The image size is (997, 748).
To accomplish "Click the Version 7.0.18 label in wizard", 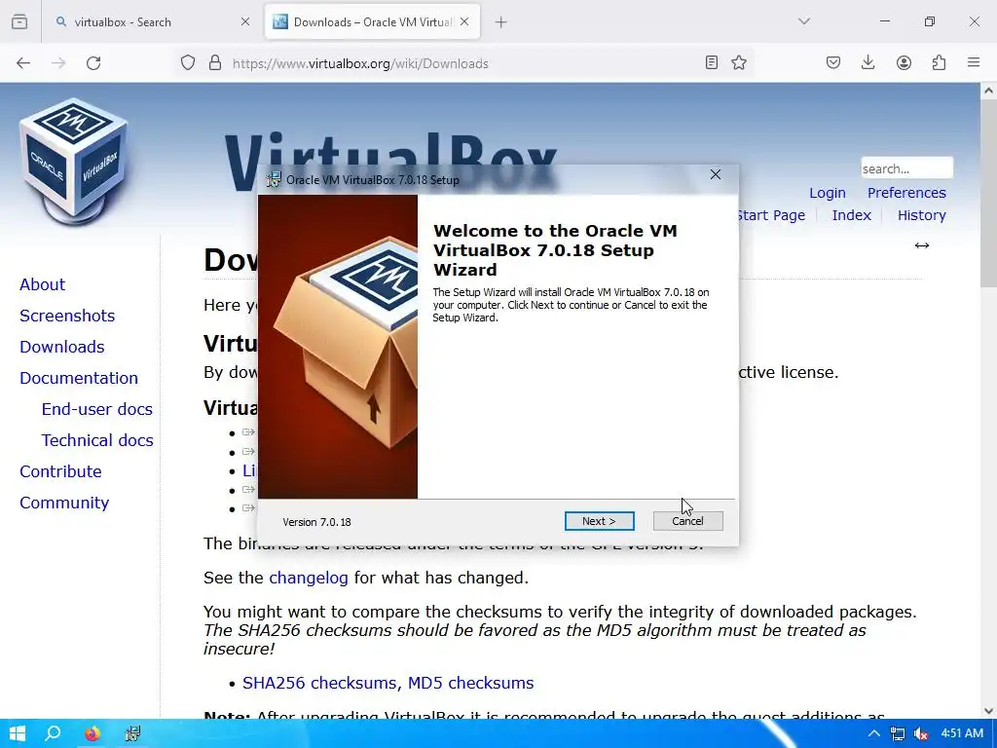I will pos(316,522).
